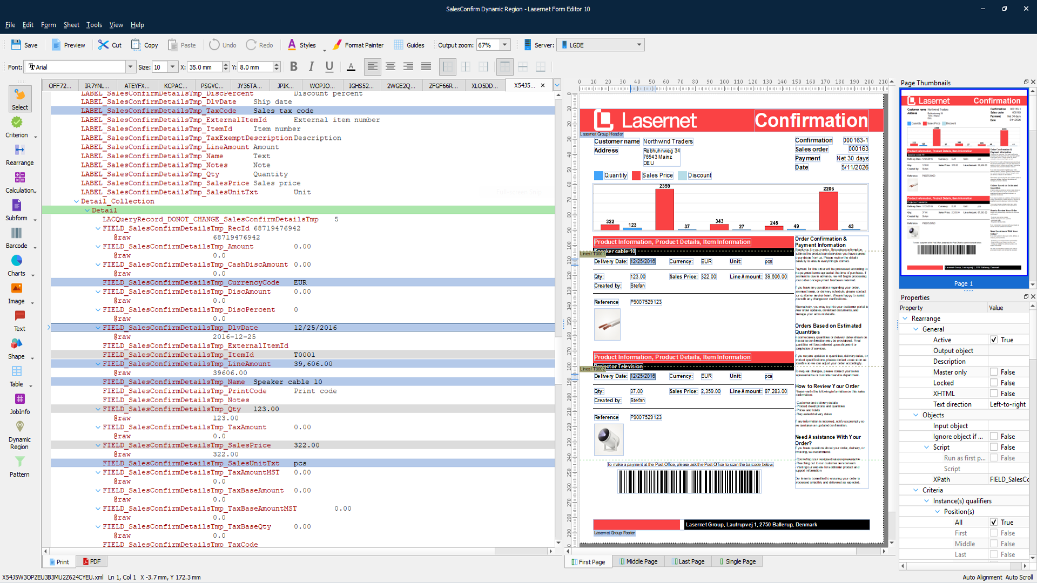Open font color picker
1037x583 pixels.
351,66
